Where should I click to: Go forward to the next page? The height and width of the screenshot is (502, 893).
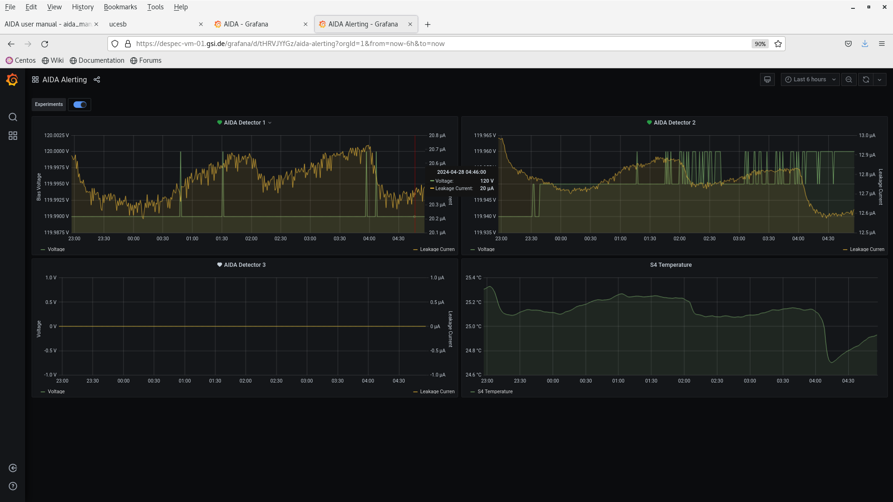click(28, 44)
